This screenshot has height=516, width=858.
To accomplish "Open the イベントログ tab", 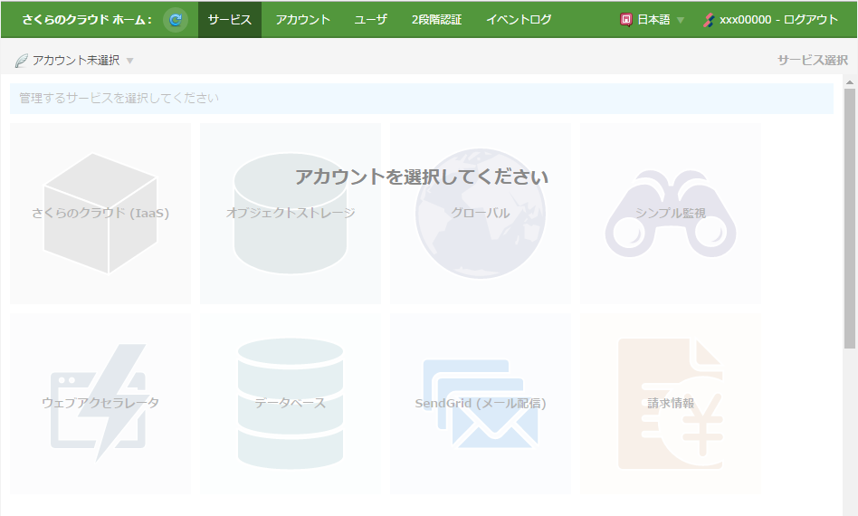I will click(519, 20).
